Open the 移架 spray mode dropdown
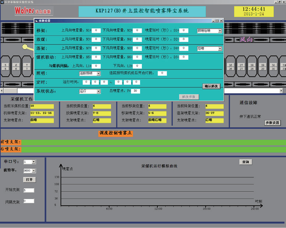This screenshot has width=286, height=228. (x=220, y=31)
